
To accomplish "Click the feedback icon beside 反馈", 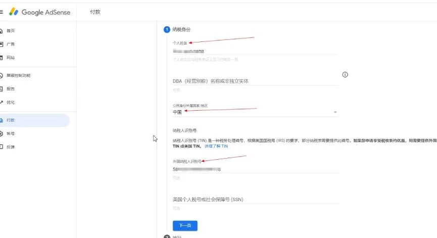I will tap(1, 147).
